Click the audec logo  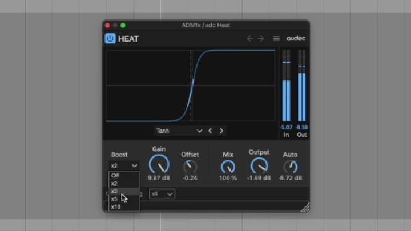tap(296, 39)
